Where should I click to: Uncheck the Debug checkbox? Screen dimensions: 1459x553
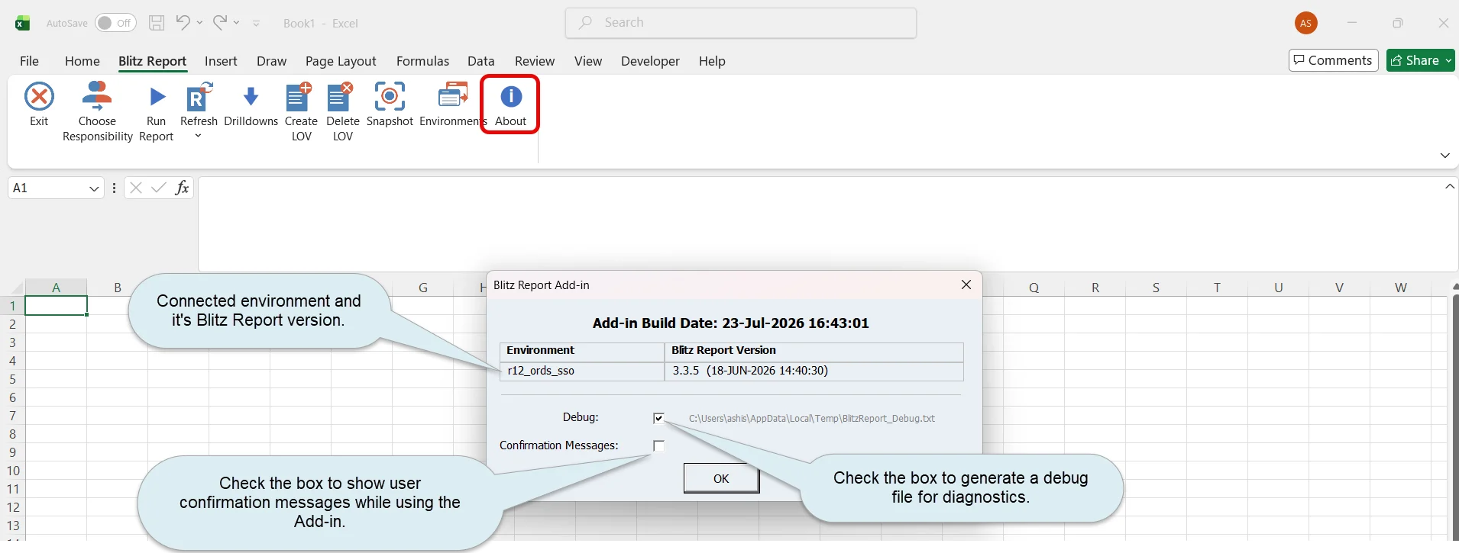click(658, 418)
